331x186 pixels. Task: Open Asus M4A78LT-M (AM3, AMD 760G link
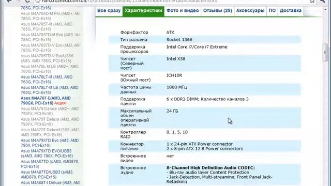[47, 79]
